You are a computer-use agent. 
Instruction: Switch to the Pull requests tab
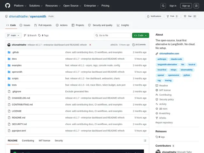click(x=43, y=25)
